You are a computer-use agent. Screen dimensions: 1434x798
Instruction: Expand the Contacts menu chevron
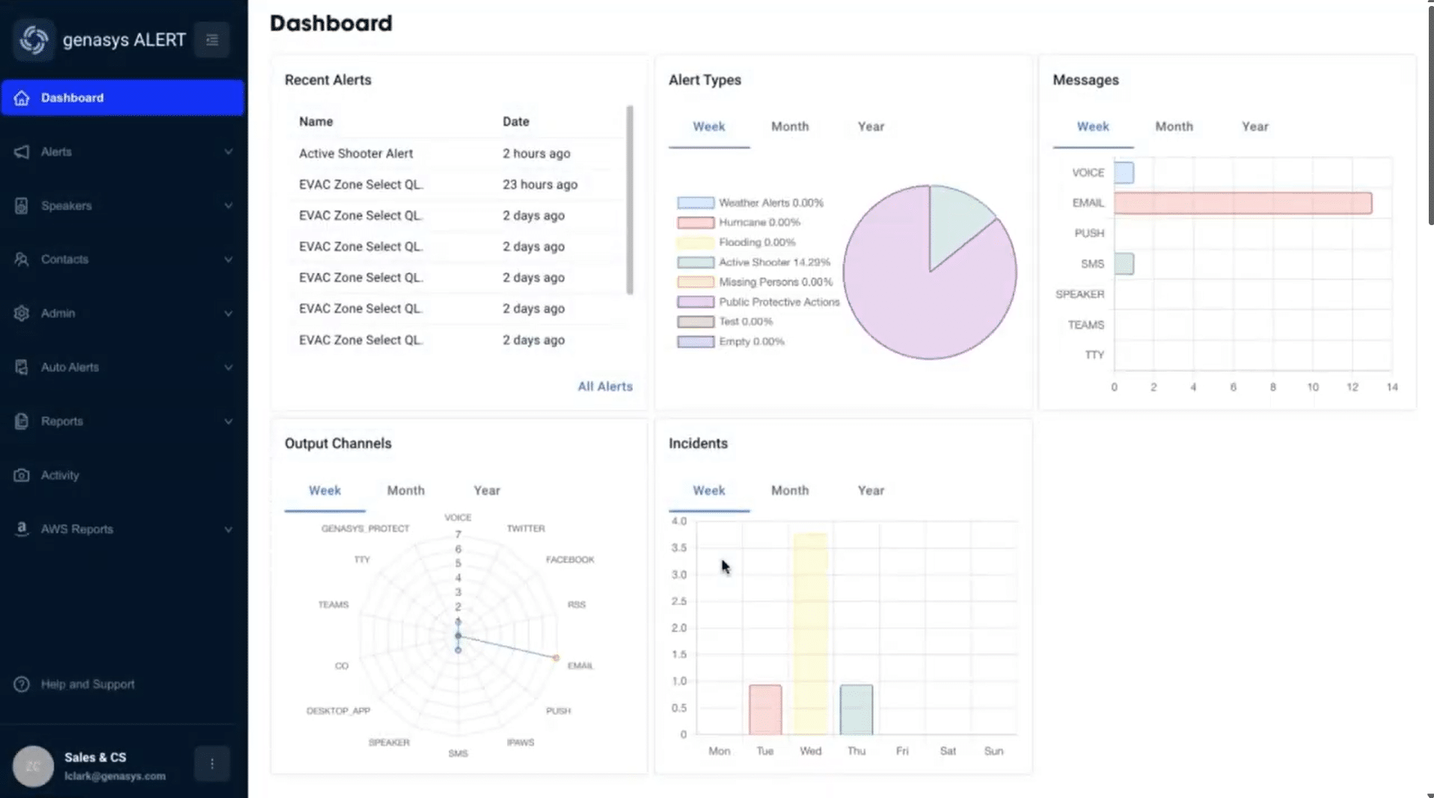coord(228,260)
